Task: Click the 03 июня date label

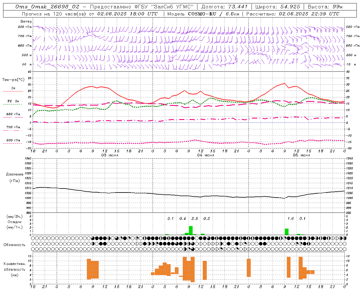Action: tap(110, 155)
